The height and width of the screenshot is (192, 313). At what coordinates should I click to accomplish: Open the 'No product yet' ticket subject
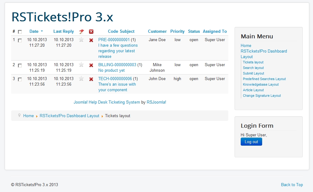[111, 70]
